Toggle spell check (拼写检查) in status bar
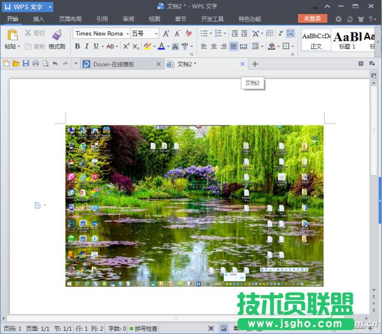 coord(144,328)
